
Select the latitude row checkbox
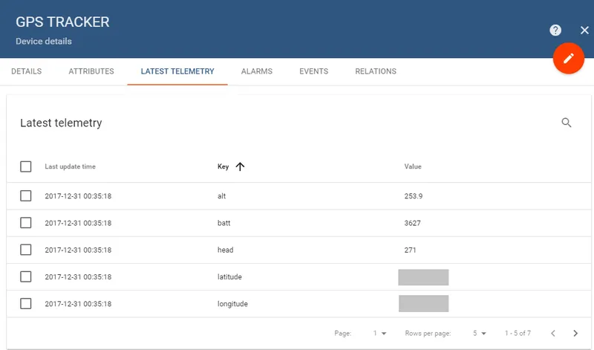[26, 276]
